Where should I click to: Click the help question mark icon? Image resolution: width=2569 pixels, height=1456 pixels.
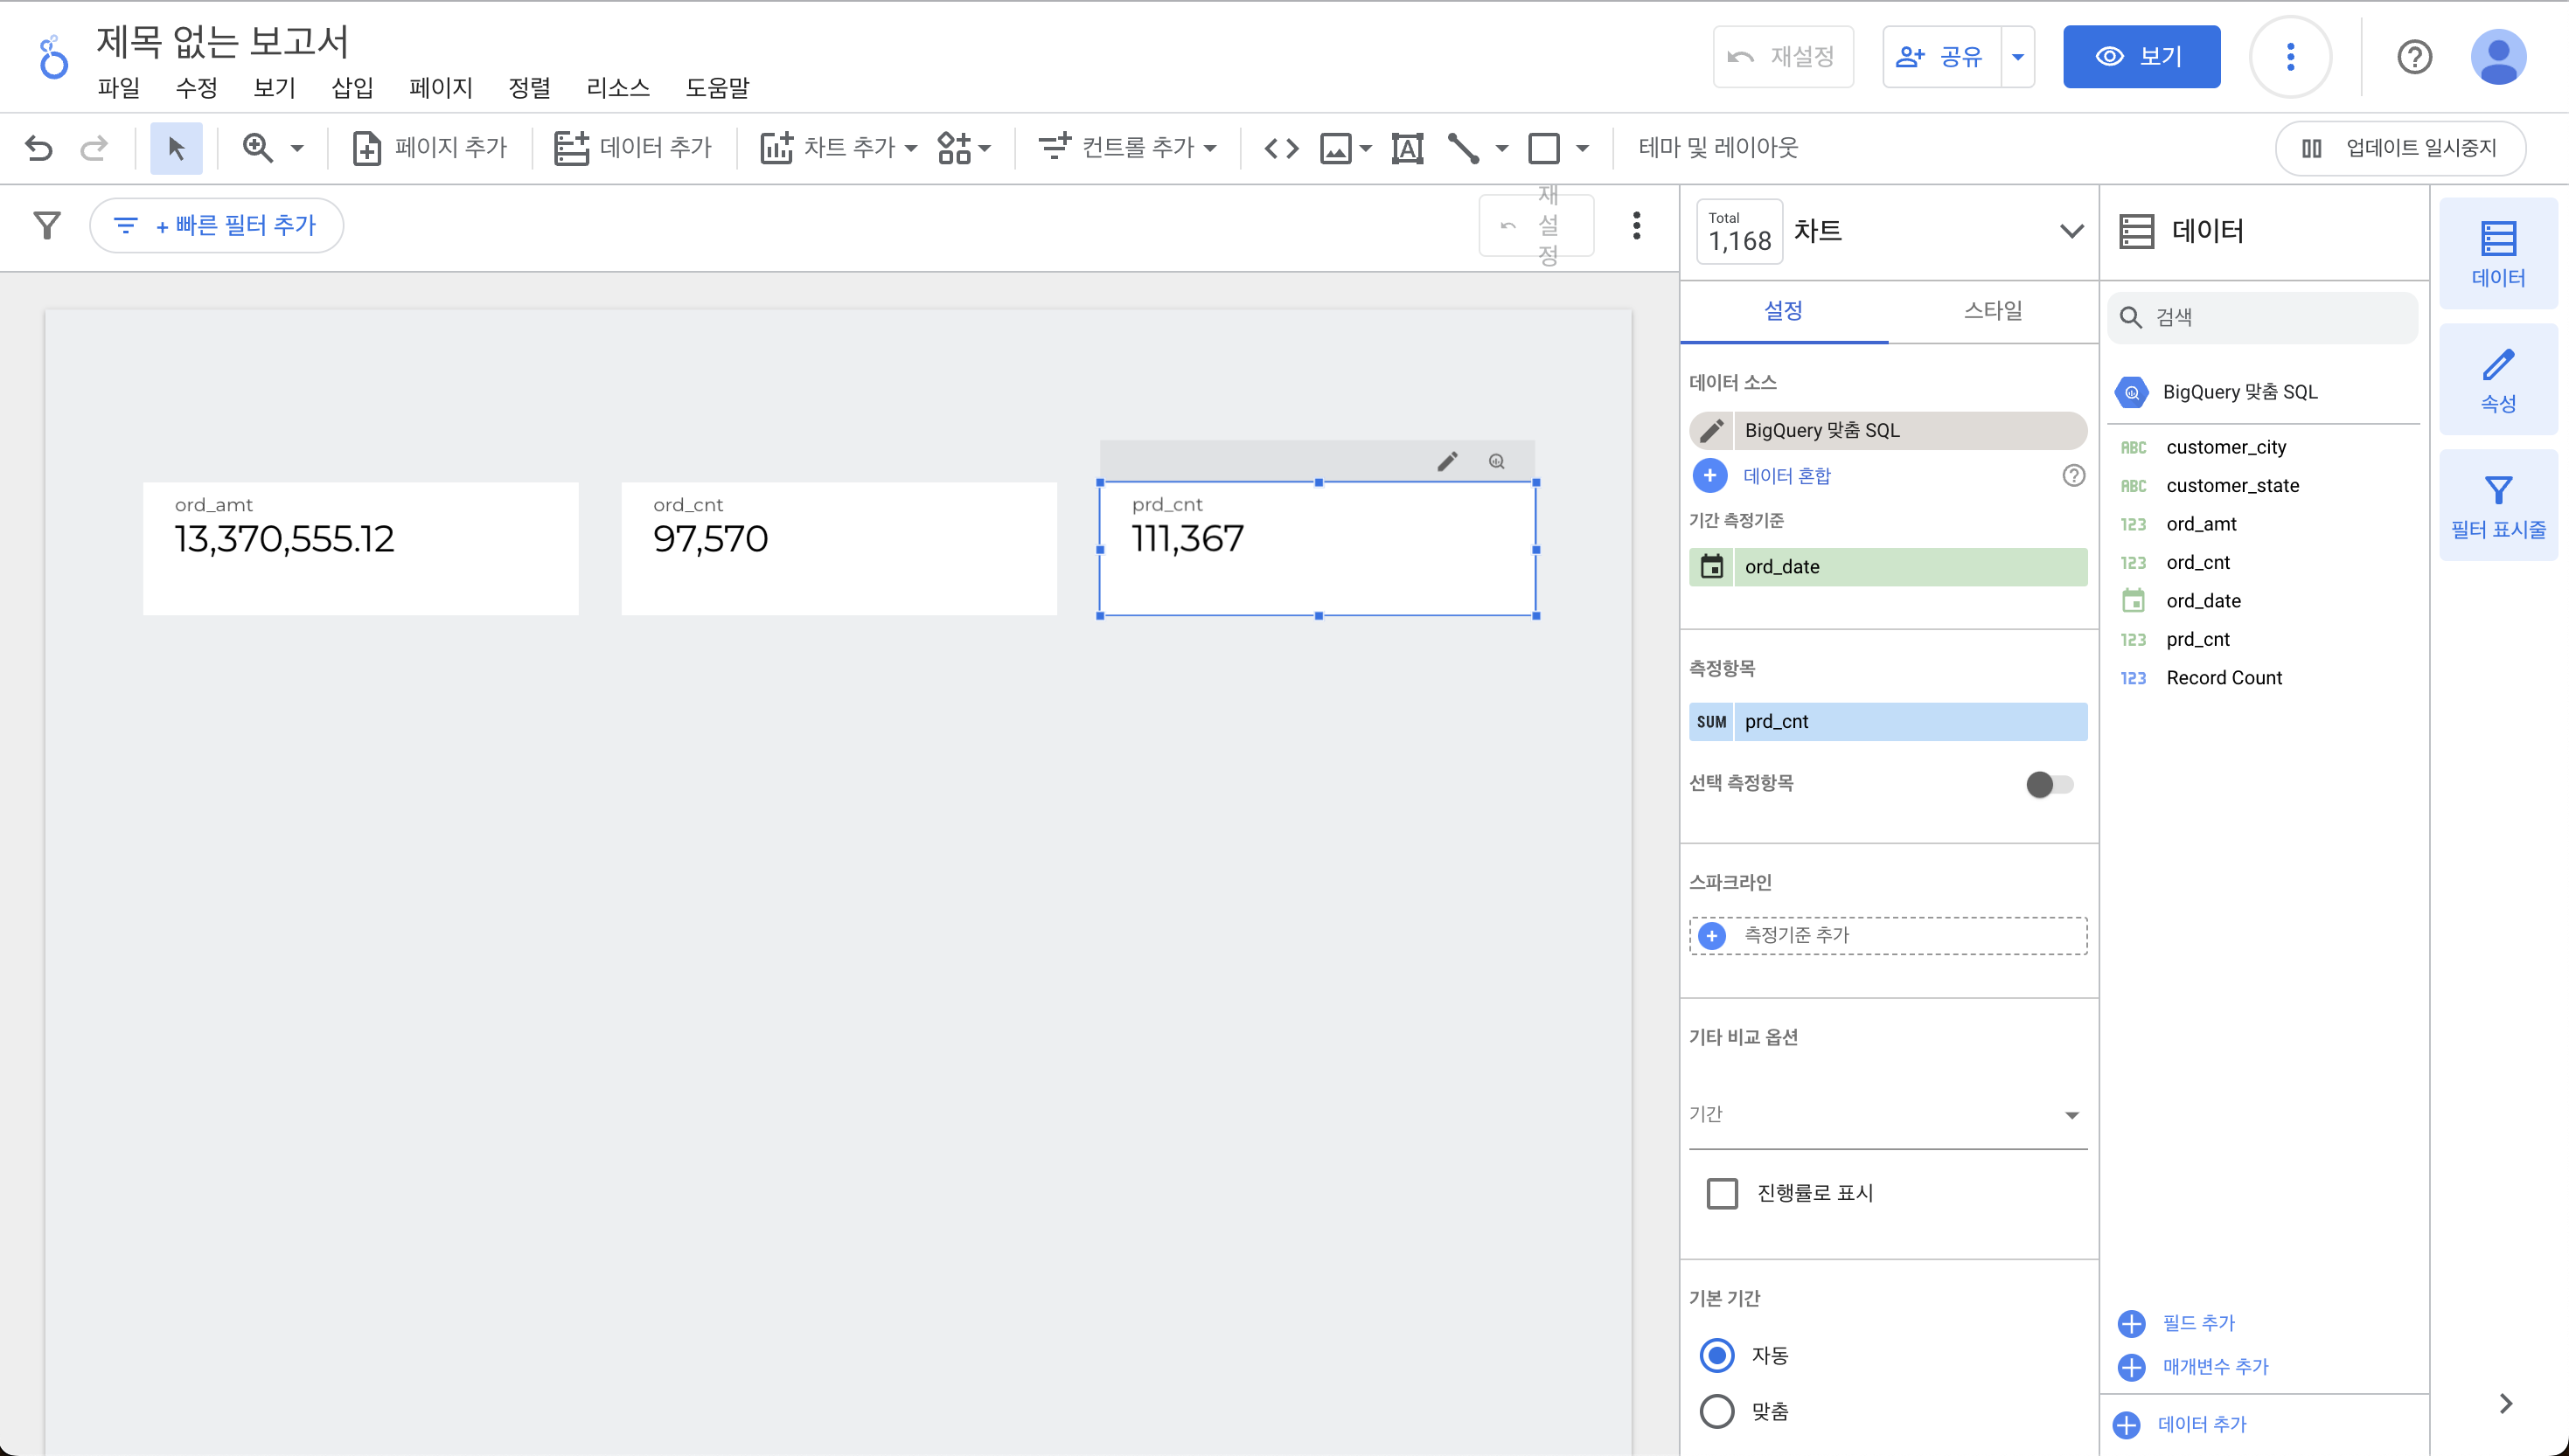(2414, 57)
